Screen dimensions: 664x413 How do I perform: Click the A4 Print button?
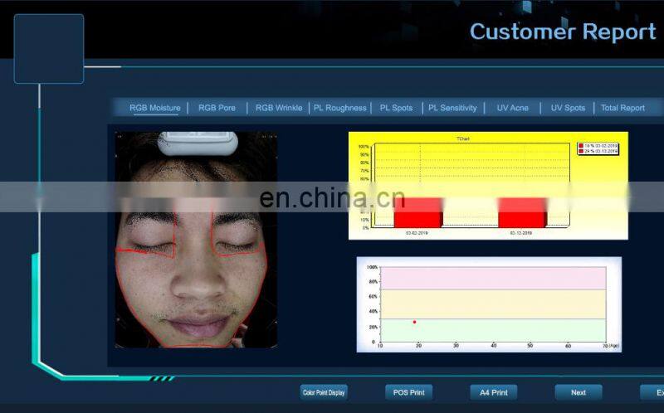point(494,392)
